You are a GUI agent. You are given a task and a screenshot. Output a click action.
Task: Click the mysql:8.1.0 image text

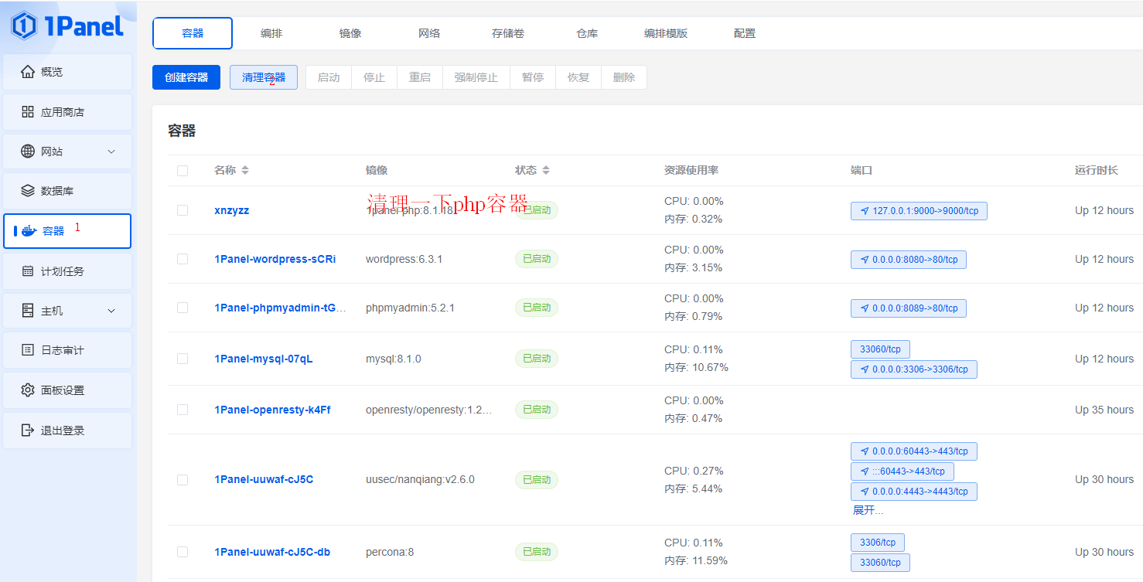394,359
